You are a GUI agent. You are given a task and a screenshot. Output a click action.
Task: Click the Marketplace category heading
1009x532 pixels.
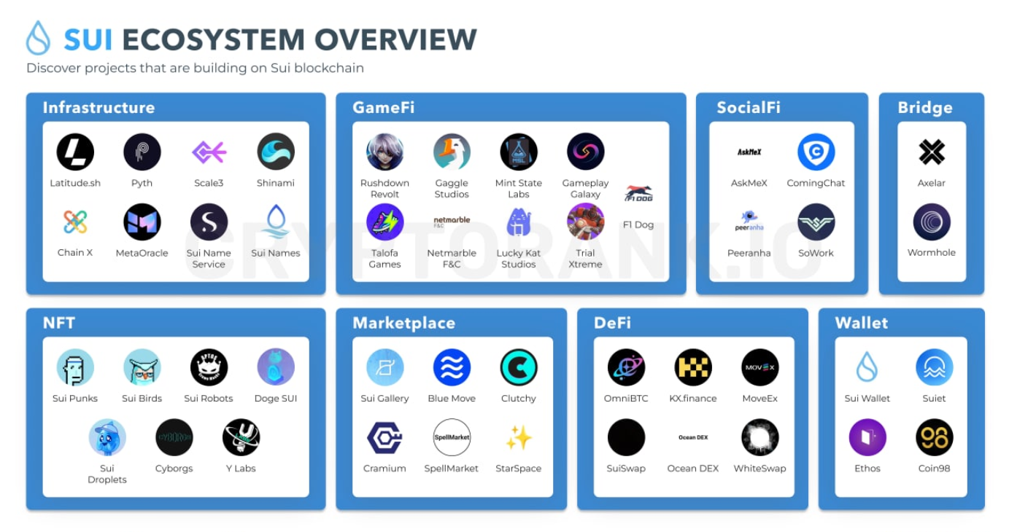point(403,324)
